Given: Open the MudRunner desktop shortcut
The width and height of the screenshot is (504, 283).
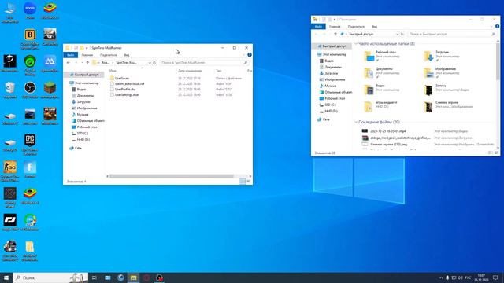Looking at the screenshot, I should point(50,116).
